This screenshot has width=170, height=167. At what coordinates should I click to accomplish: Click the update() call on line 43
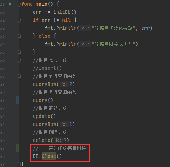tap(44, 116)
